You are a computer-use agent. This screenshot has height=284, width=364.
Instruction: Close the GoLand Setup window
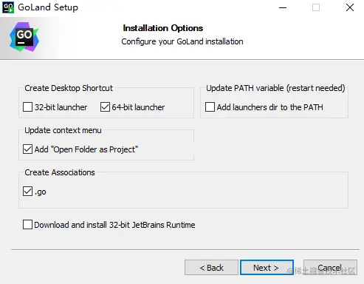[x=350, y=7]
